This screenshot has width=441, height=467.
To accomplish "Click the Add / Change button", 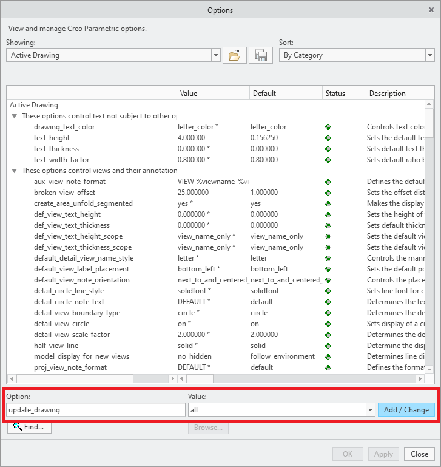I will pyautogui.click(x=406, y=410).
